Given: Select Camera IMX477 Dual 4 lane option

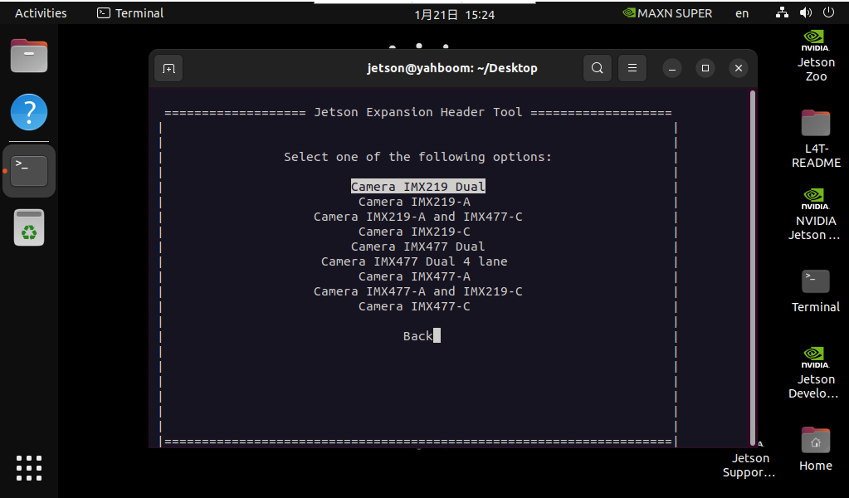Looking at the screenshot, I should 414,262.
